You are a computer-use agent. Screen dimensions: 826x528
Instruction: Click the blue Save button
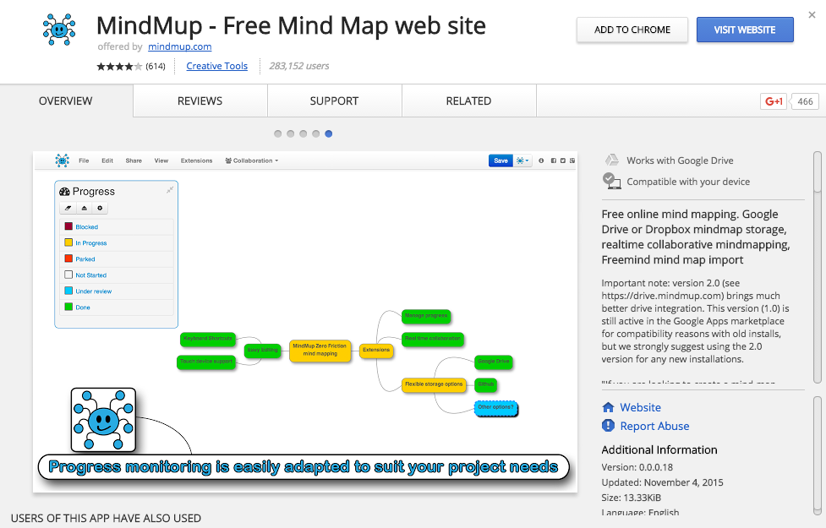coord(501,161)
